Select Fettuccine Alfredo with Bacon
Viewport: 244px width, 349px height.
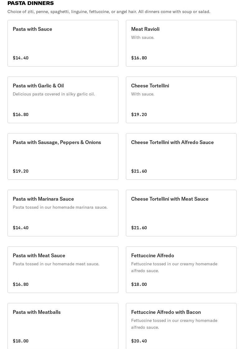coord(181,326)
